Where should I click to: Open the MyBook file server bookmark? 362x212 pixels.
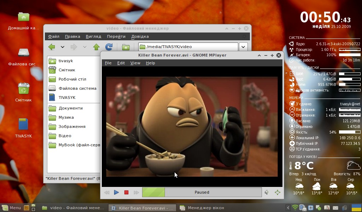tap(74, 145)
